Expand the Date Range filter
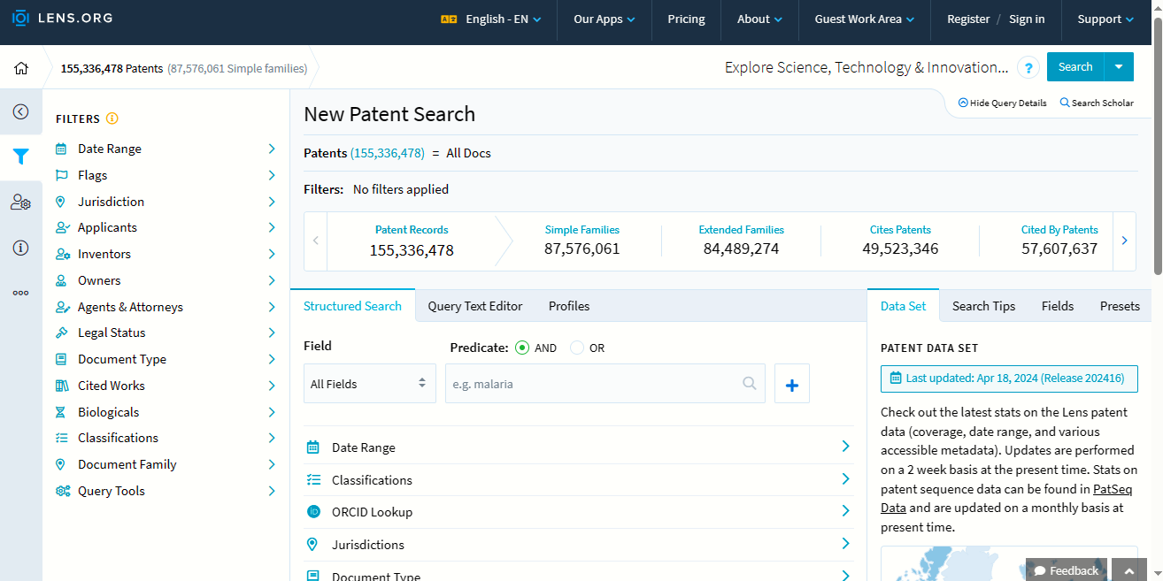This screenshot has height=581, width=1163. coord(166,149)
